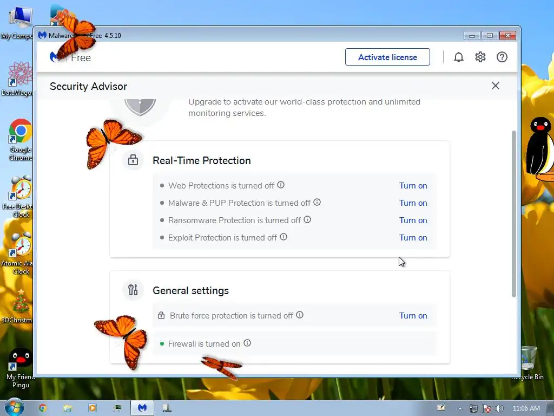The width and height of the screenshot is (554, 416).
Task: Show hidden system tray icons
Action: 460,408
